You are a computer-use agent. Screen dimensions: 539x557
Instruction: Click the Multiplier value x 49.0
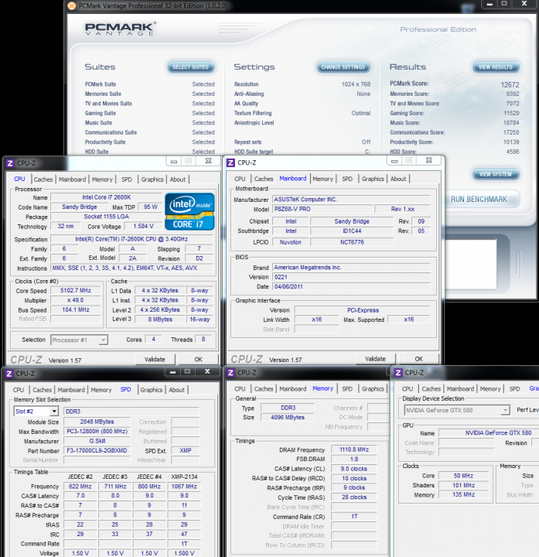pyautogui.click(x=76, y=300)
